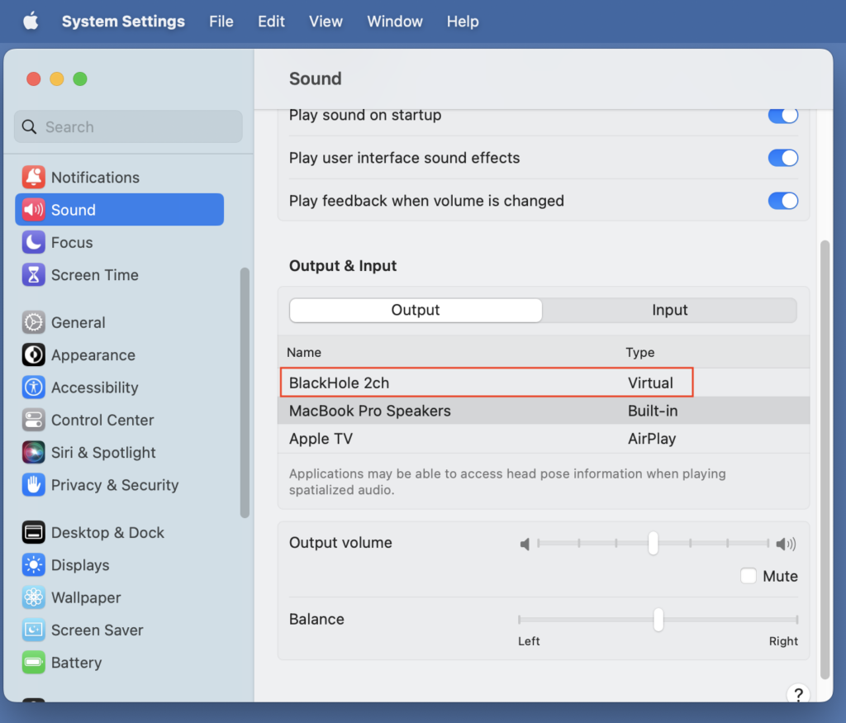Open the Displays sun icon
Screen dimensions: 846x723
point(33,565)
